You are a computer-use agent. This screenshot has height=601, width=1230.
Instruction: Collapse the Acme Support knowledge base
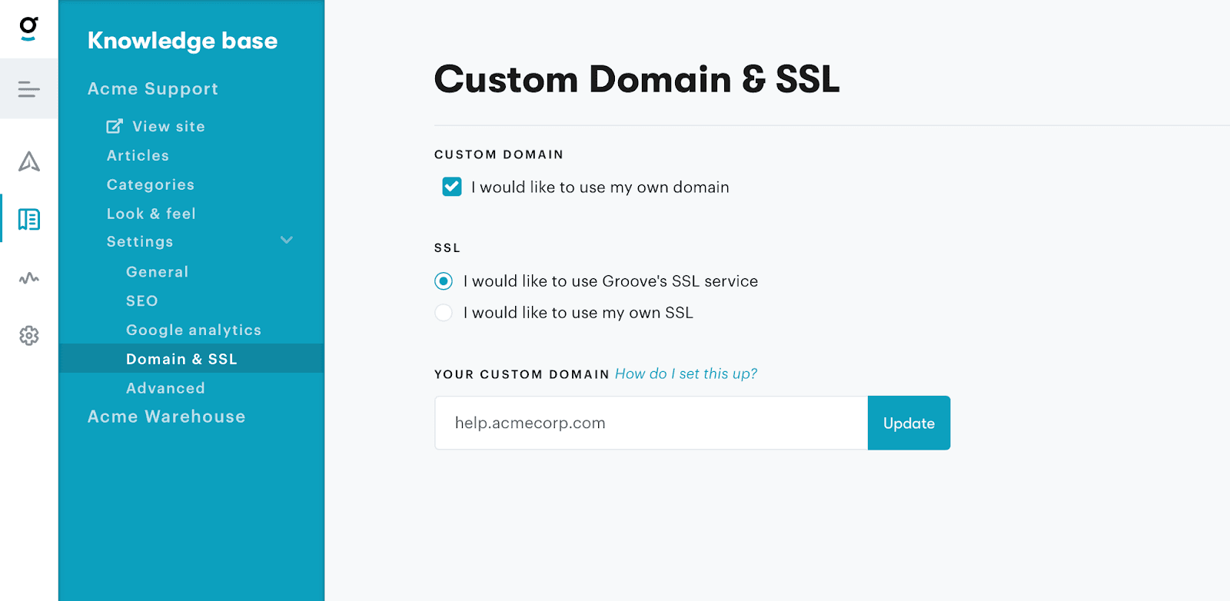tap(152, 89)
